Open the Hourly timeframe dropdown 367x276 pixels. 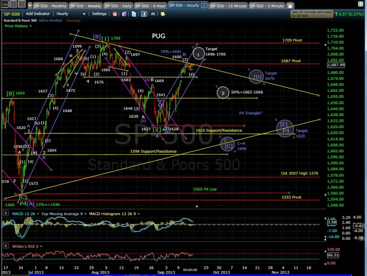71,14
